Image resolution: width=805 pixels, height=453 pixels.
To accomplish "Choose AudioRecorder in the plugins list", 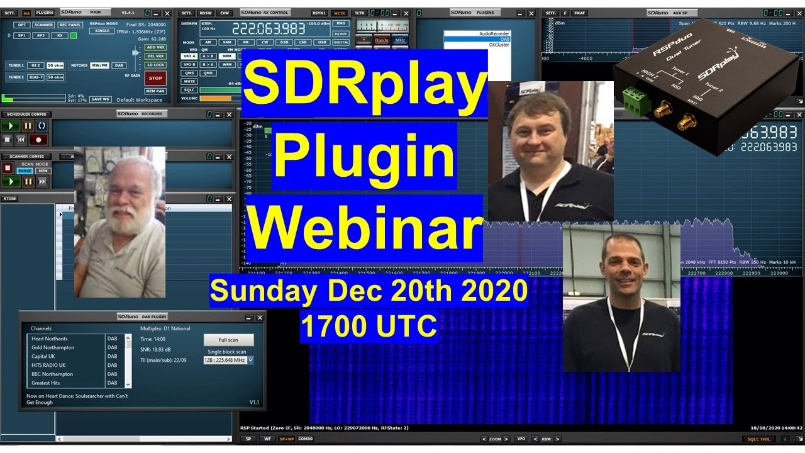I will tap(477, 33).
